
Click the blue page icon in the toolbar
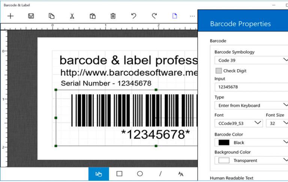[174, 16]
